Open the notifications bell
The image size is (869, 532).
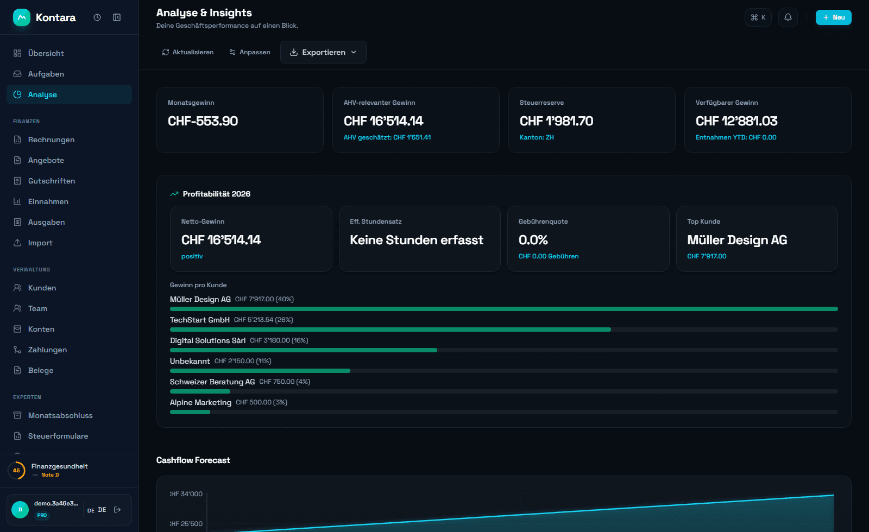click(788, 17)
